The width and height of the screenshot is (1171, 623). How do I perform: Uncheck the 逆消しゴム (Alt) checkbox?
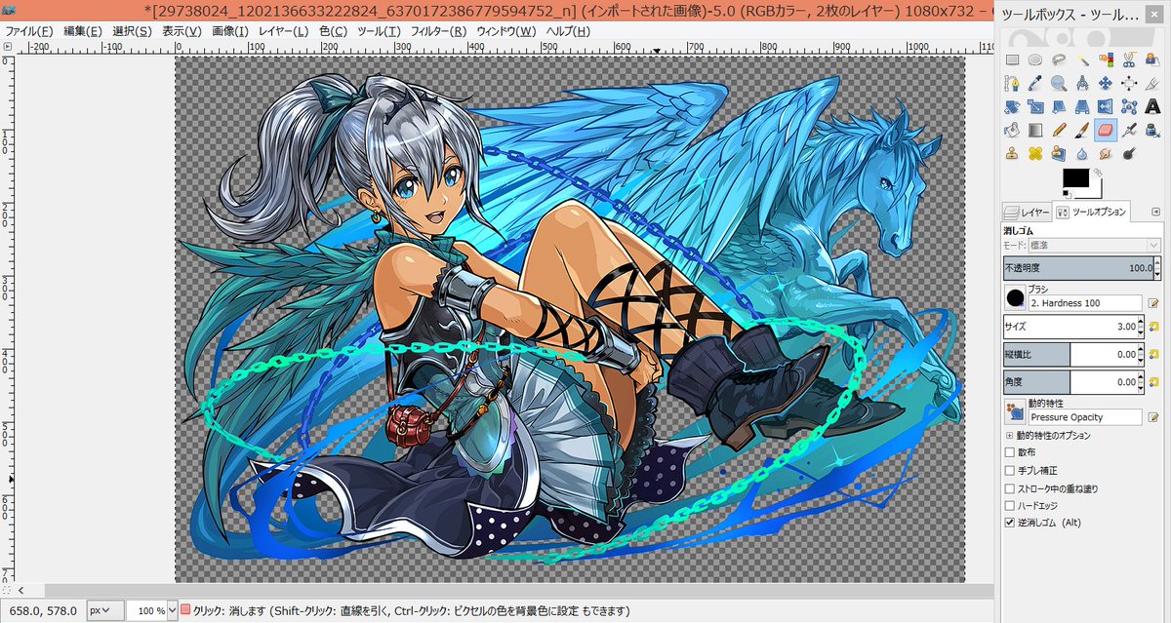pos(1010,523)
